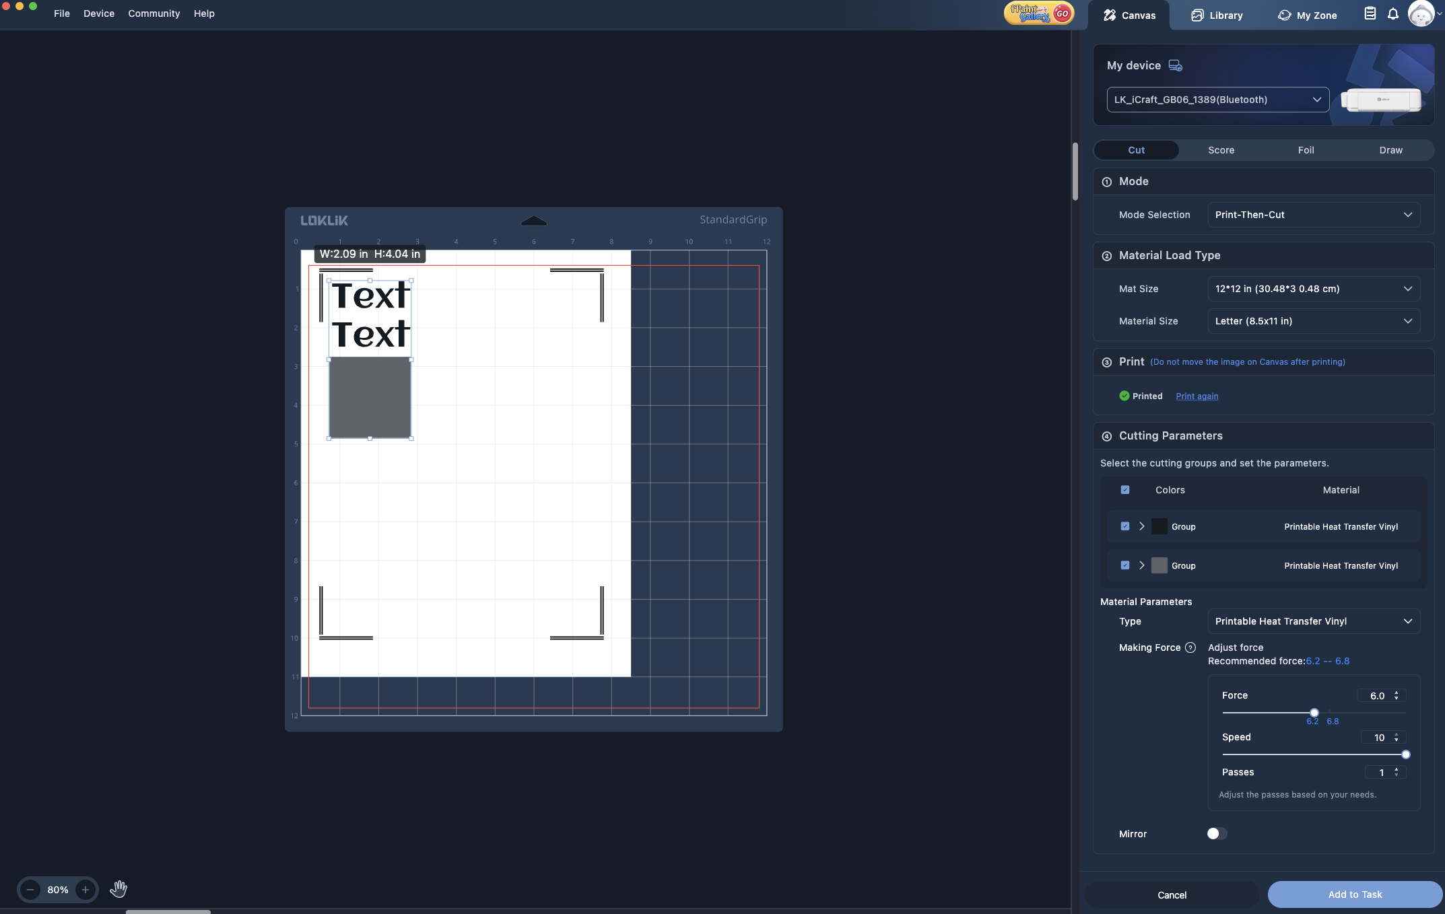
Task: Uncheck the black Group checkbox
Action: click(1125, 526)
